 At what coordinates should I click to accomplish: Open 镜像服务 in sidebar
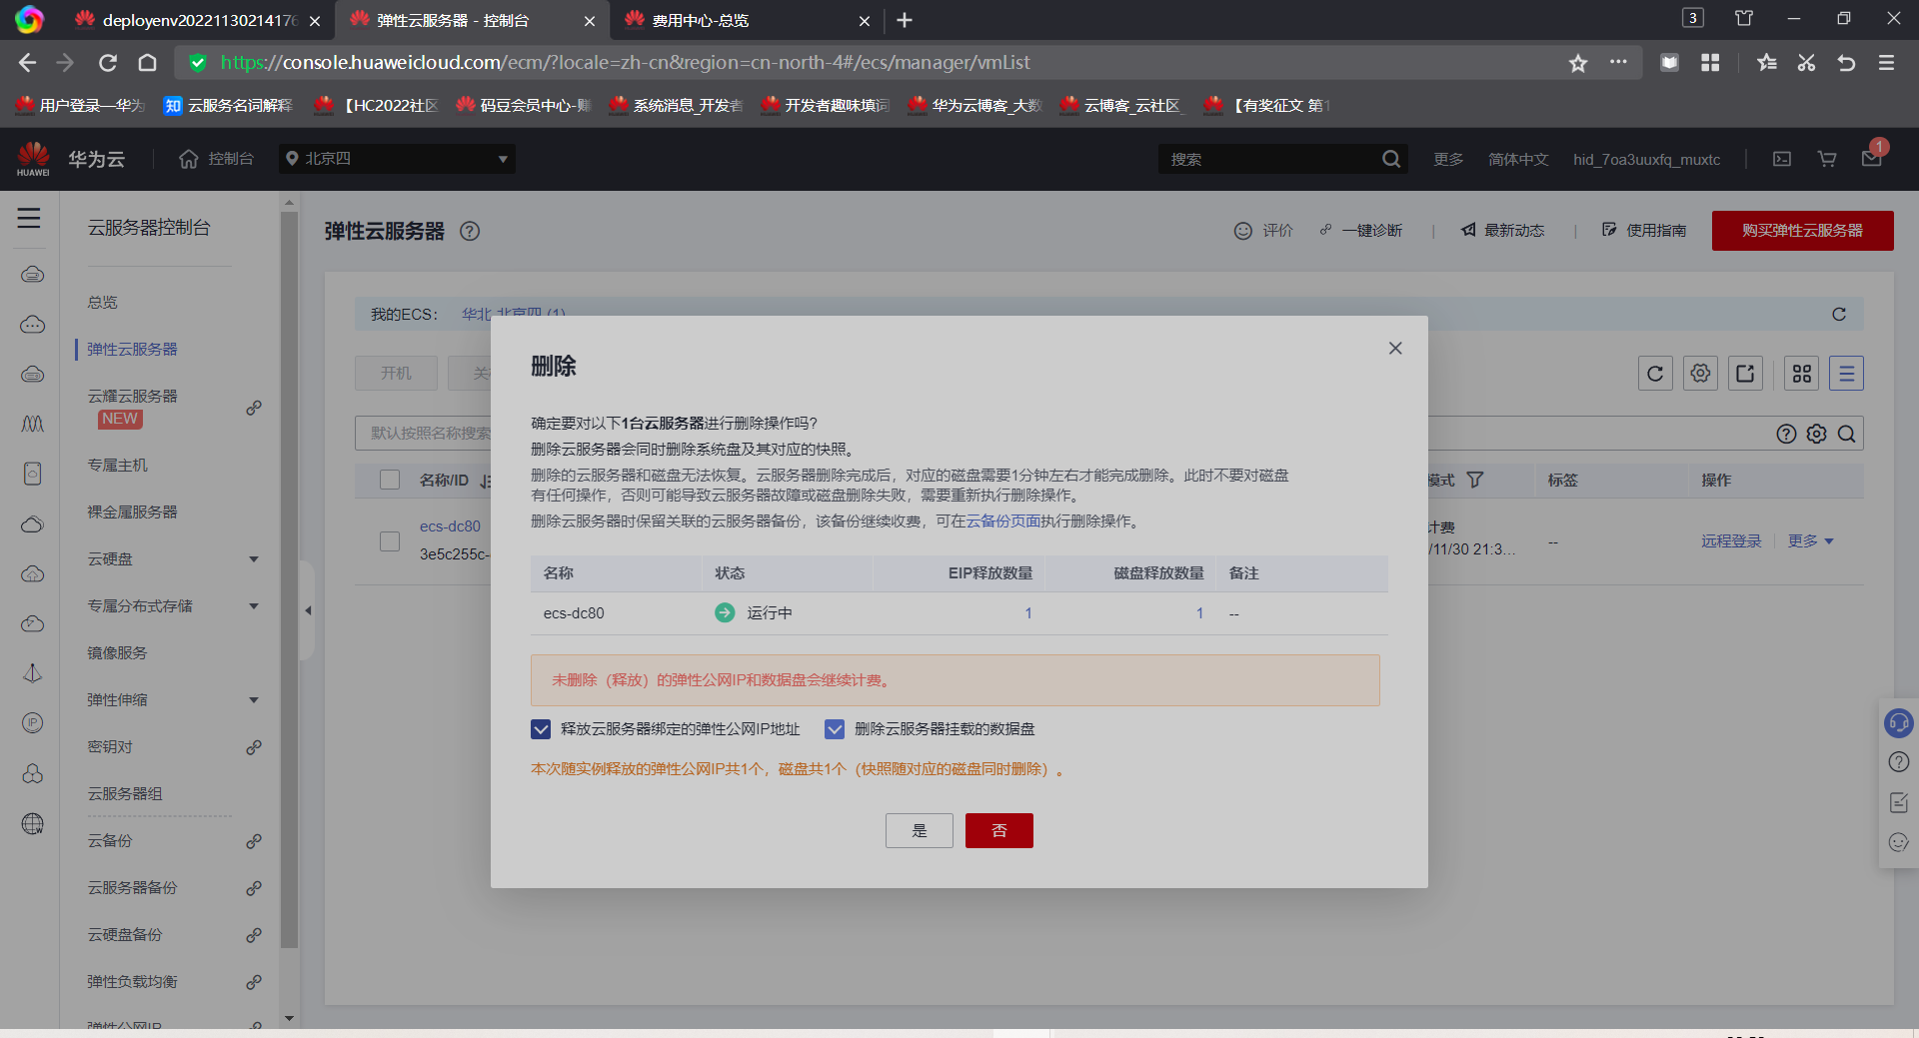[x=117, y=653]
